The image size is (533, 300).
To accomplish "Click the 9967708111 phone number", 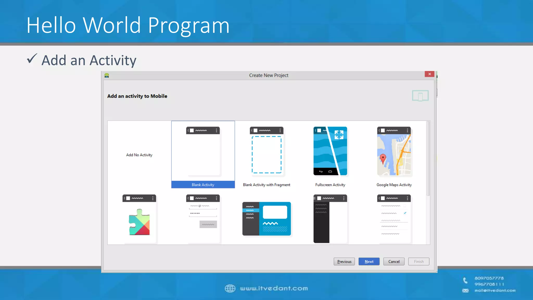I will (489, 284).
